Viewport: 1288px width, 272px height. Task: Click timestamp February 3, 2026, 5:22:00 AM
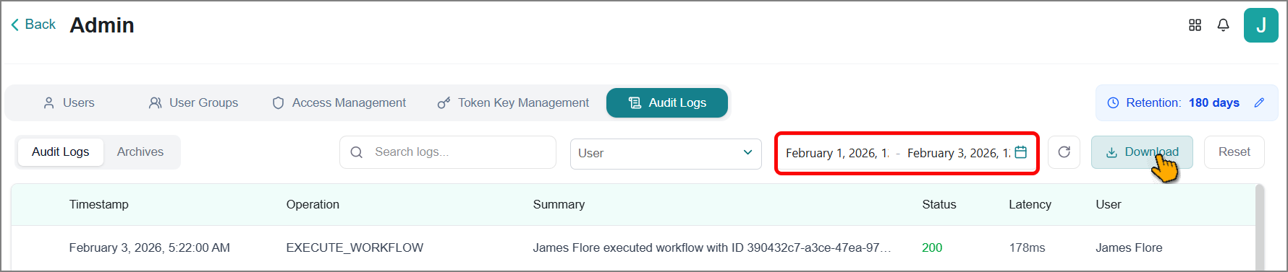tap(150, 248)
